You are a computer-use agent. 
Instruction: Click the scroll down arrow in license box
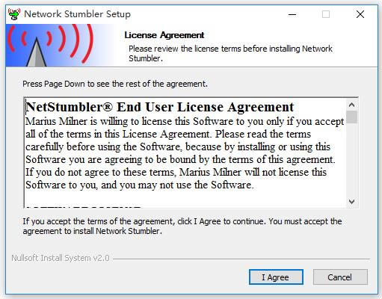click(x=351, y=201)
